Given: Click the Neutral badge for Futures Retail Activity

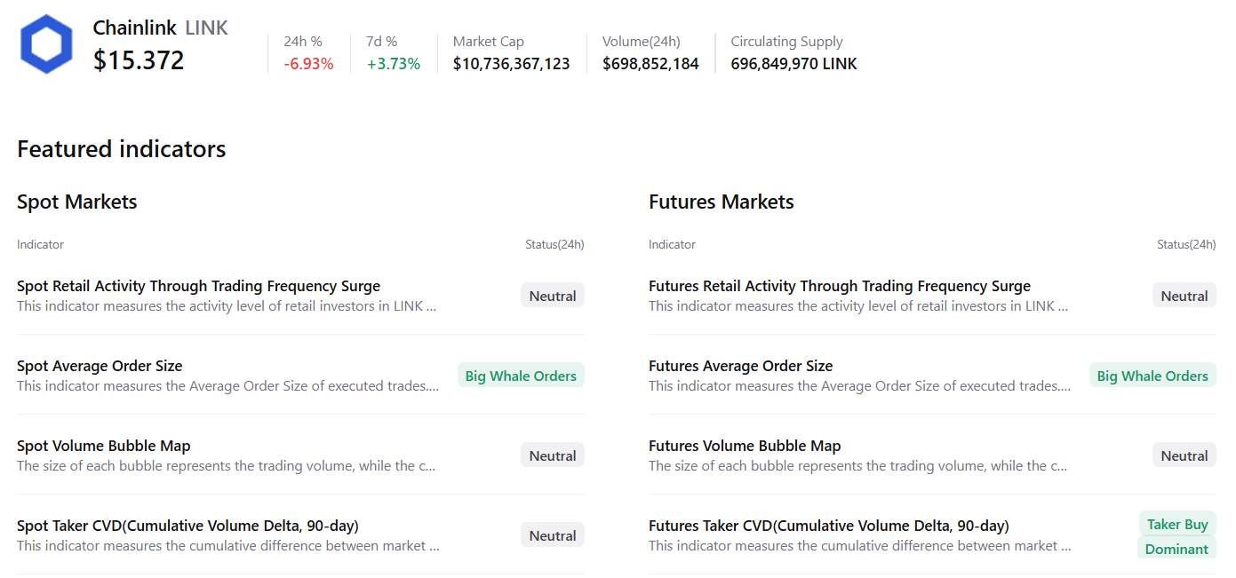Looking at the screenshot, I should pos(1184,295).
